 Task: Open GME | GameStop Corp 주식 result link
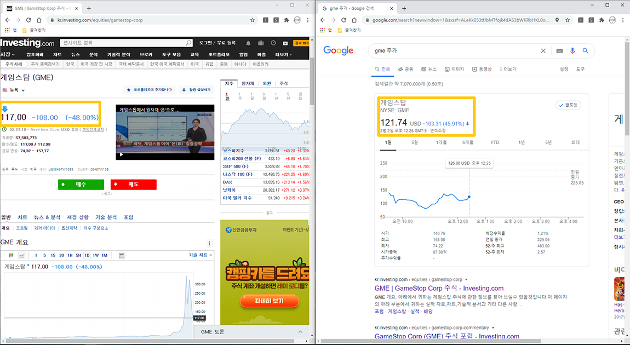439,289
